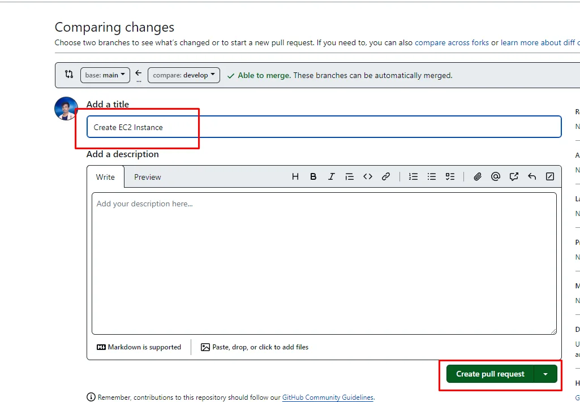Click the swap branches arrows icon
The image size is (580, 402).
coord(69,75)
